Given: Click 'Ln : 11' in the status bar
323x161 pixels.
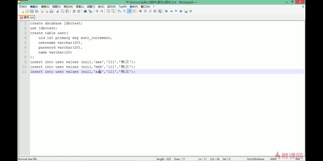Looking at the screenshot, I should pyautogui.click(x=202, y=159).
